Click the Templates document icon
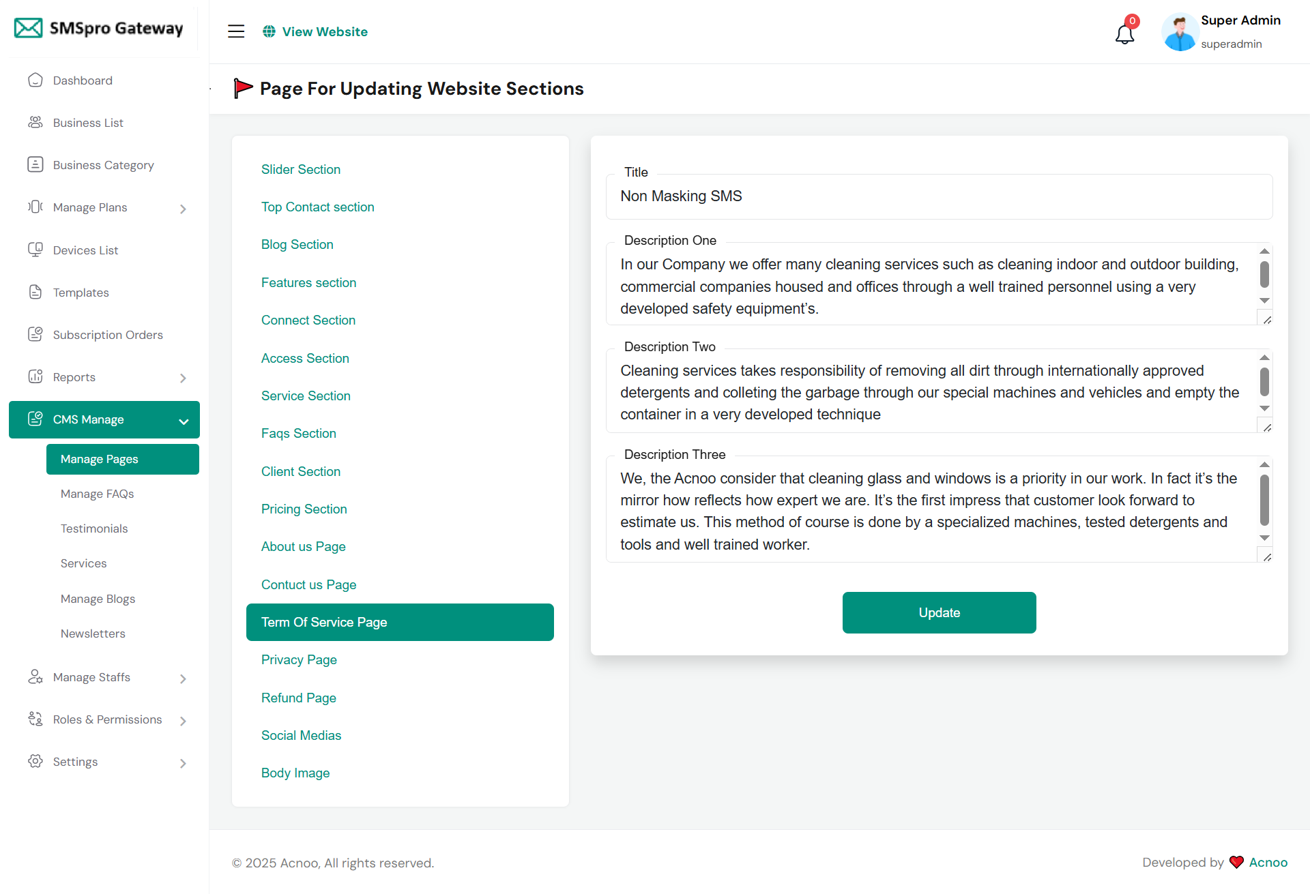This screenshot has height=894, width=1310. [x=35, y=293]
